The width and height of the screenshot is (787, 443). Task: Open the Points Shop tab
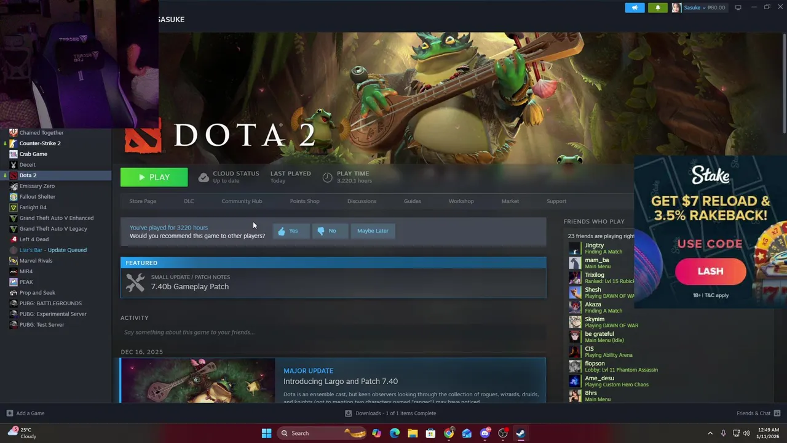click(304, 201)
